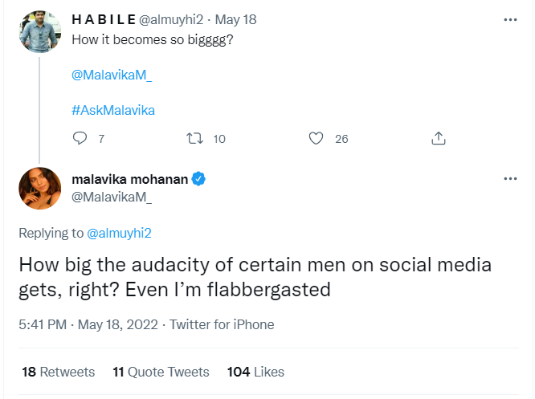Image resolution: width=535 pixels, height=399 pixels.
Task: Like HABILE's tweet with the heart icon
Action: click(x=317, y=138)
